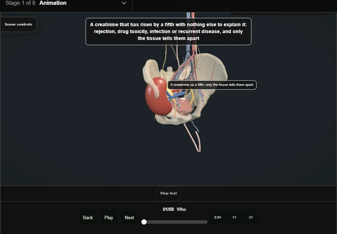Click the large caption about creatinine rise
337x234 pixels.
pos(168,31)
